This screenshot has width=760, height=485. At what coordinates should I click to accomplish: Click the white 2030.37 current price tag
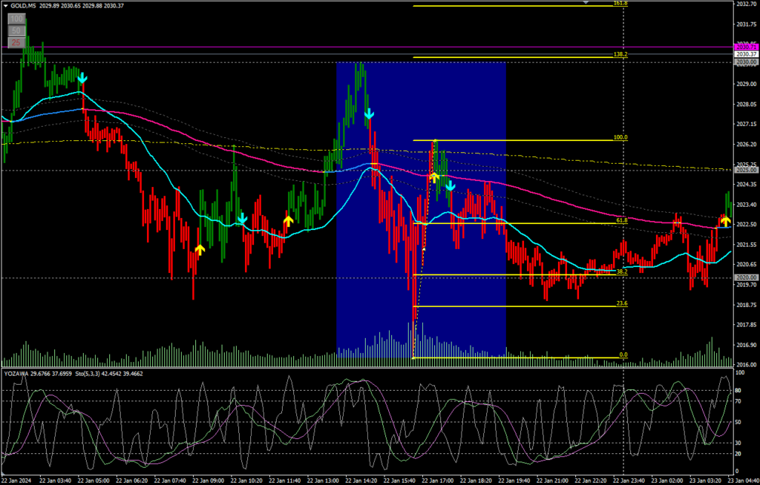pyautogui.click(x=745, y=54)
